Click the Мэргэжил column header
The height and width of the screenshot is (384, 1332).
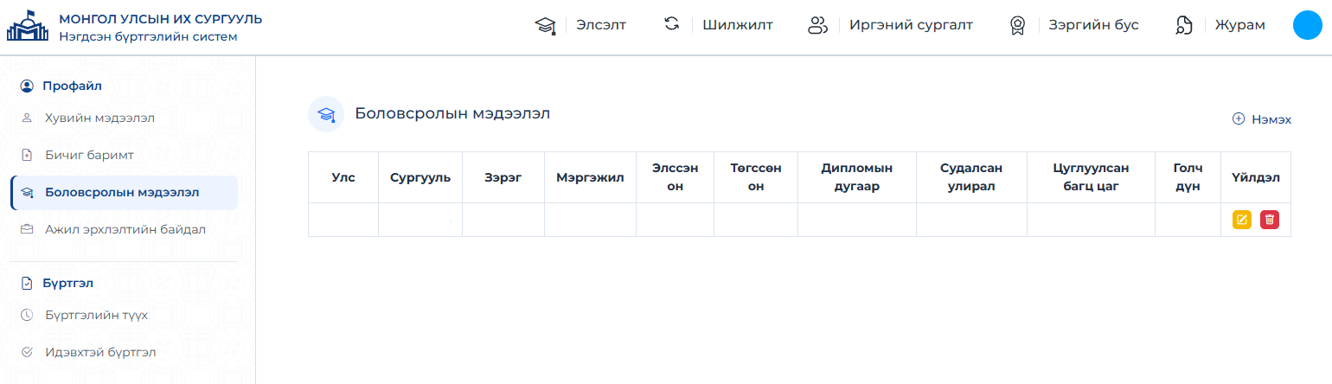(x=590, y=177)
